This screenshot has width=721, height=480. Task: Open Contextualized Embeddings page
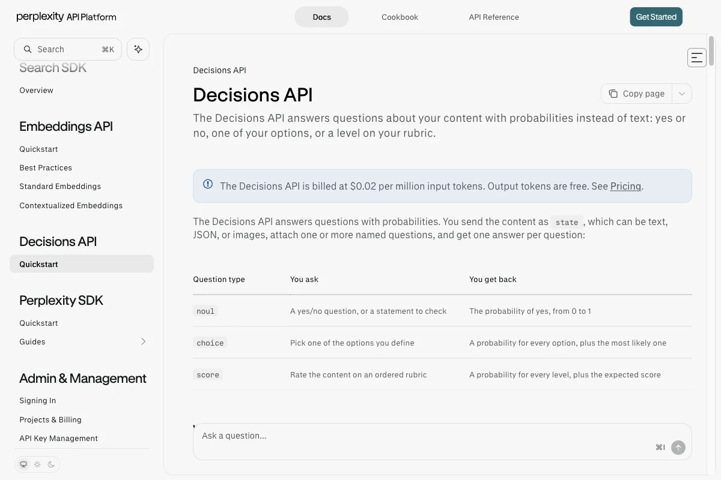point(71,205)
